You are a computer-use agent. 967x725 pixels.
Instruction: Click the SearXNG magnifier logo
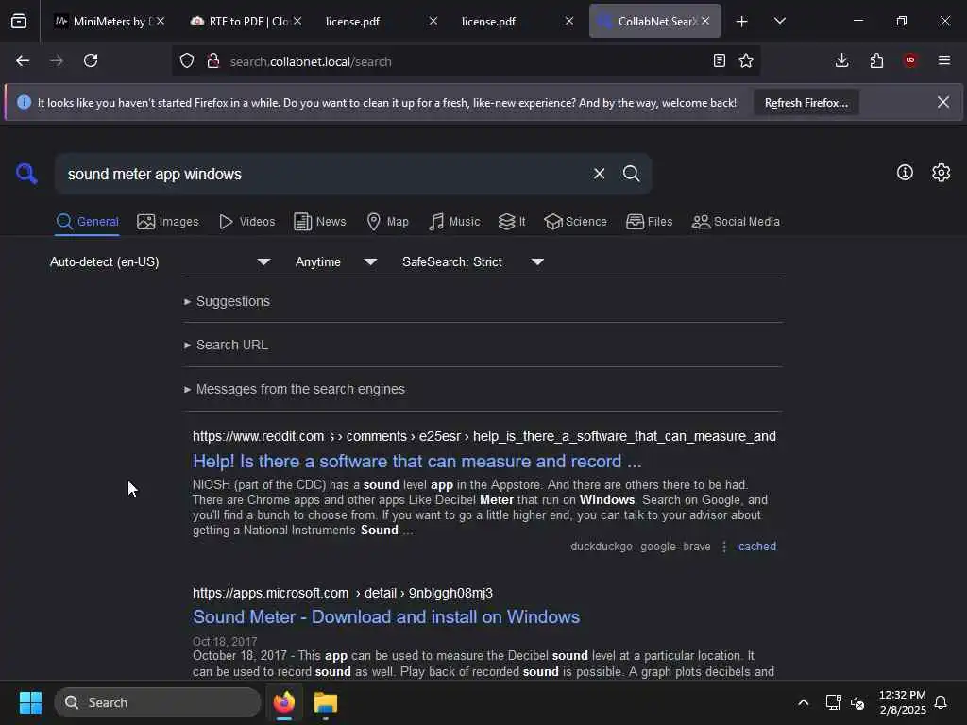click(x=26, y=174)
